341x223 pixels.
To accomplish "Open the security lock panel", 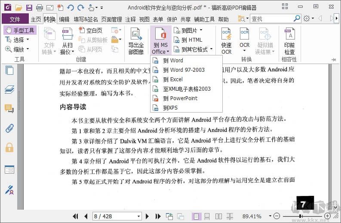I will pyautogui.click(x=9, y=147).
